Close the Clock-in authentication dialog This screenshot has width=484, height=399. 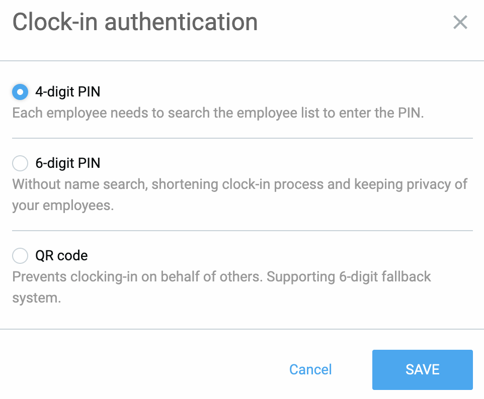tap(460, 22)
